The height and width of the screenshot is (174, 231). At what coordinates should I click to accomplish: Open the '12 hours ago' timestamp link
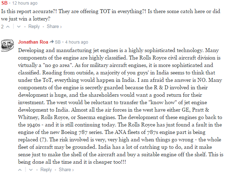[x=25, y=3]
